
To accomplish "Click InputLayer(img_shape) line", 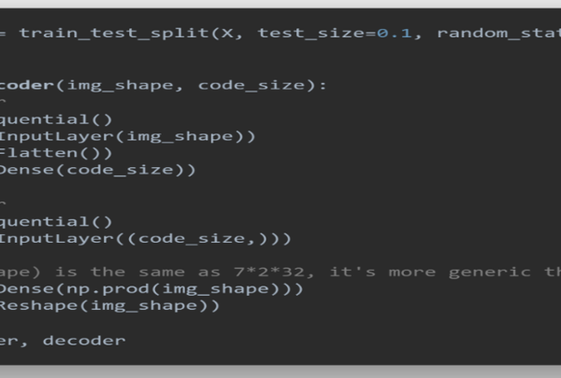I will coord(127,136).
